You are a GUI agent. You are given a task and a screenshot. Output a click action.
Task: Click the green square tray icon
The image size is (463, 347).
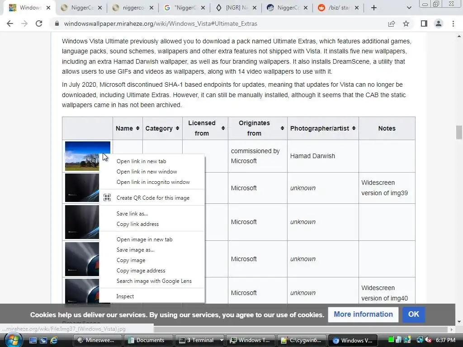pos(391,340)
